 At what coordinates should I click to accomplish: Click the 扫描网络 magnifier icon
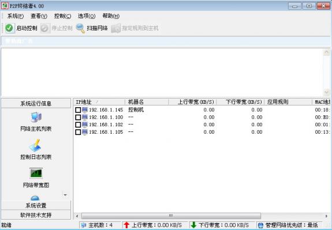coord(80,28)
